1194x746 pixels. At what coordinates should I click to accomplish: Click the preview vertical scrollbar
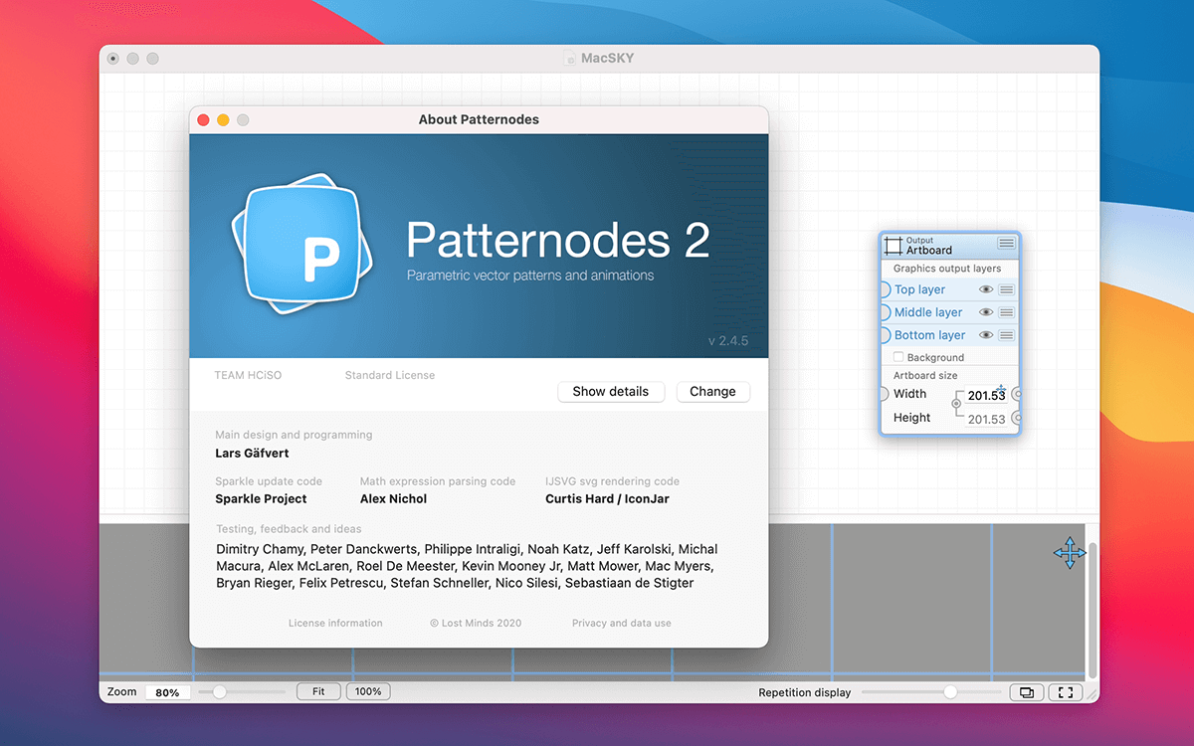click(x=1093, y=610)
